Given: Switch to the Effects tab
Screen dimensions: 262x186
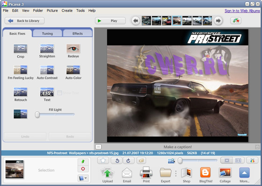Looking at the screenshot, I should coord(78,33).
